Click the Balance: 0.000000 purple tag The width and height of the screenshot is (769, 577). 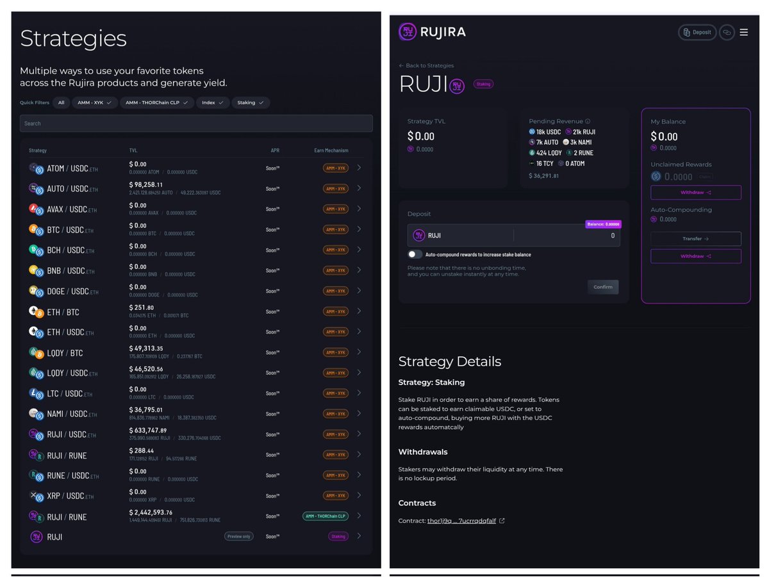tap(603, 224)
